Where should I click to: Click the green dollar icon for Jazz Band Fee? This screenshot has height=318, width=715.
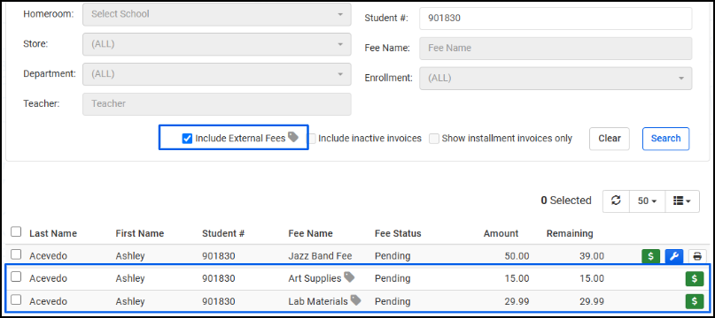coord(650,256)
